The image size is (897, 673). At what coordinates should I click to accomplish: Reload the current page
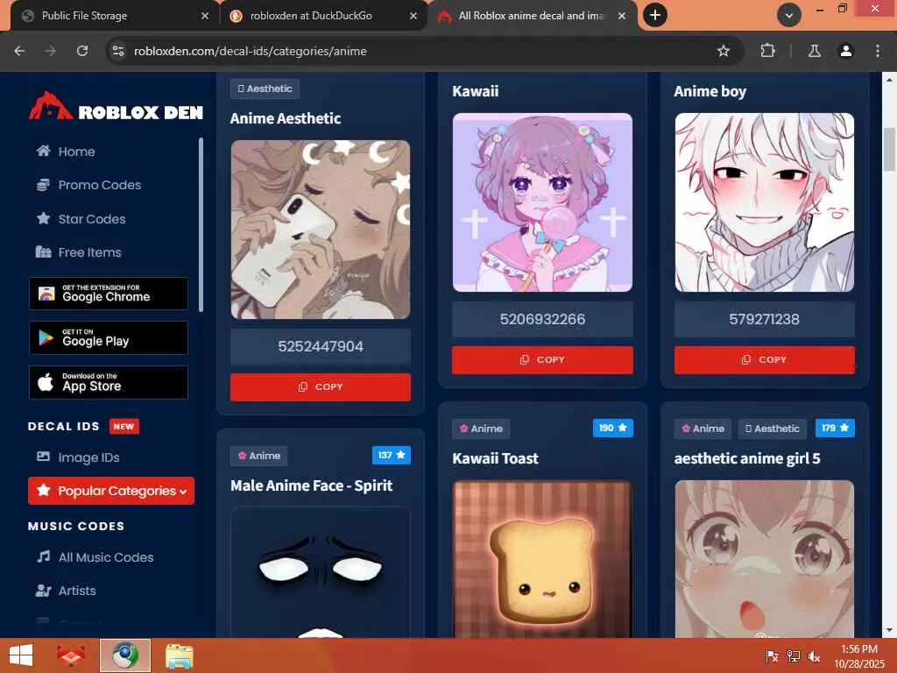coord(82,51)
